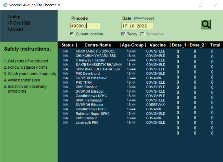The height and width of the screenshot is (162, 223).
Task: Click the Age-Group column header
Action: [133, 45]
